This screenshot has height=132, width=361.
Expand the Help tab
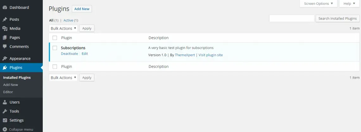(x=349, y=4)
